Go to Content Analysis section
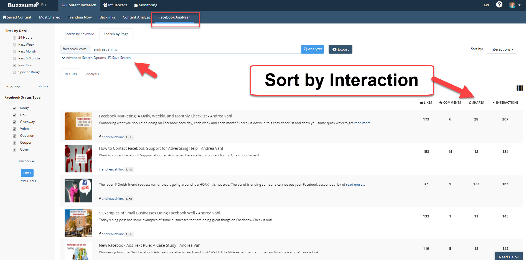Image resolution: width=526 pixels, height=260 pixels. coord(137,17)
